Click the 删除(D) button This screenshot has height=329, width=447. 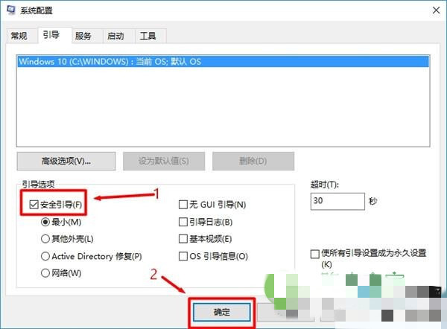[x=253, y=161]
